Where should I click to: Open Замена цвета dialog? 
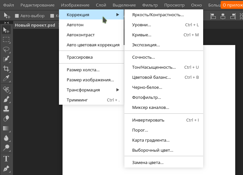tap(164, 163)
